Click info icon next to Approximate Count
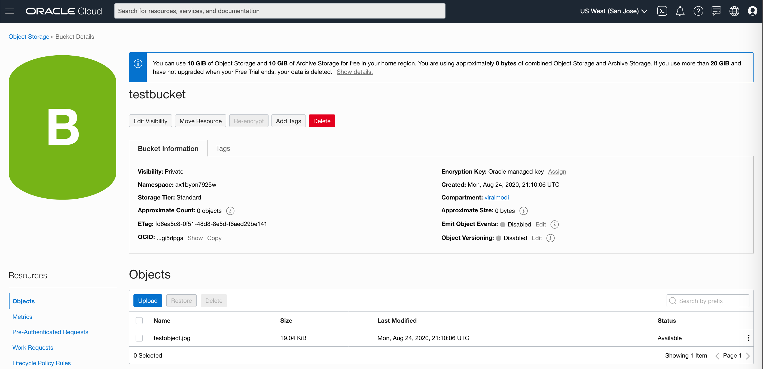The width and height of the screenshot is (763, 369). tap(230, 211)
